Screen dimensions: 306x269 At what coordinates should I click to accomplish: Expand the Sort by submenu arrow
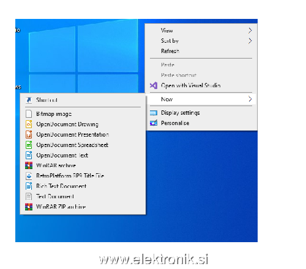[x=250, y=41]
